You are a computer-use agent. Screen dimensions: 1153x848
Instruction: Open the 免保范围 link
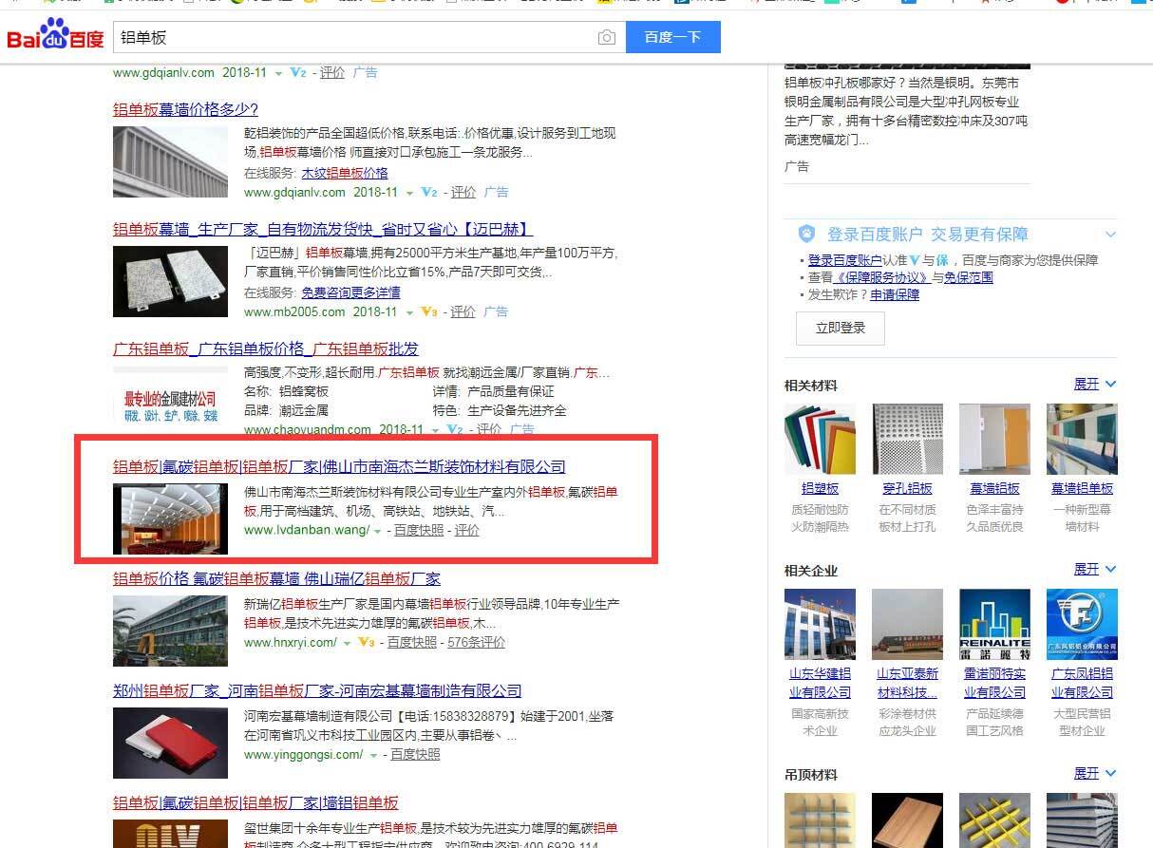pyautogui.click(x=969, y=277)
